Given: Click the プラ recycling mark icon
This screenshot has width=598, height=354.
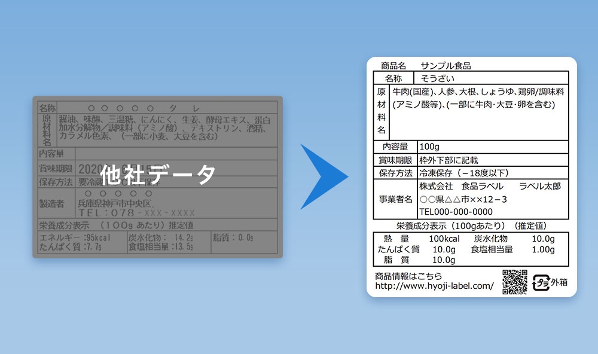Looking at the screenshot, I should (x=540, y=281).
